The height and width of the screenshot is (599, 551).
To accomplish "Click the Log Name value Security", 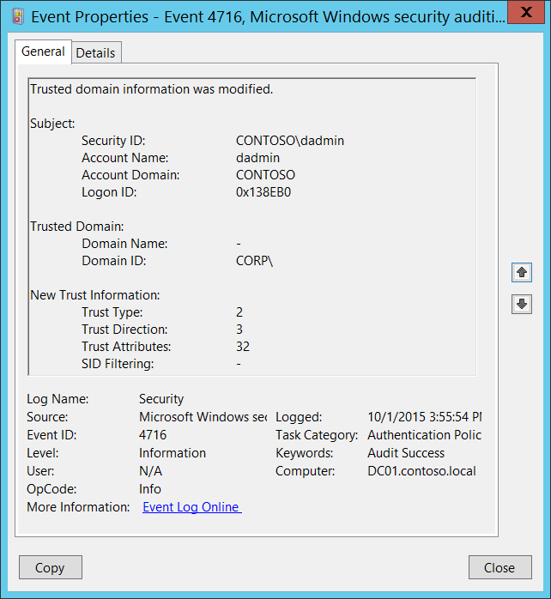I will [161, 399].
